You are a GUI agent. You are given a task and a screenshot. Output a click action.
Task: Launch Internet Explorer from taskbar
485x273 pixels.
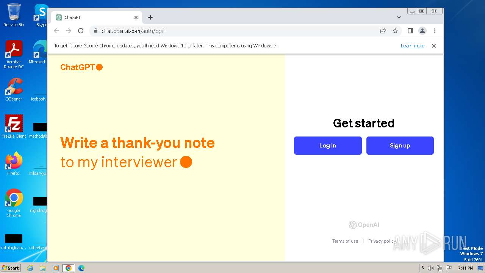[x=30, y=268]
